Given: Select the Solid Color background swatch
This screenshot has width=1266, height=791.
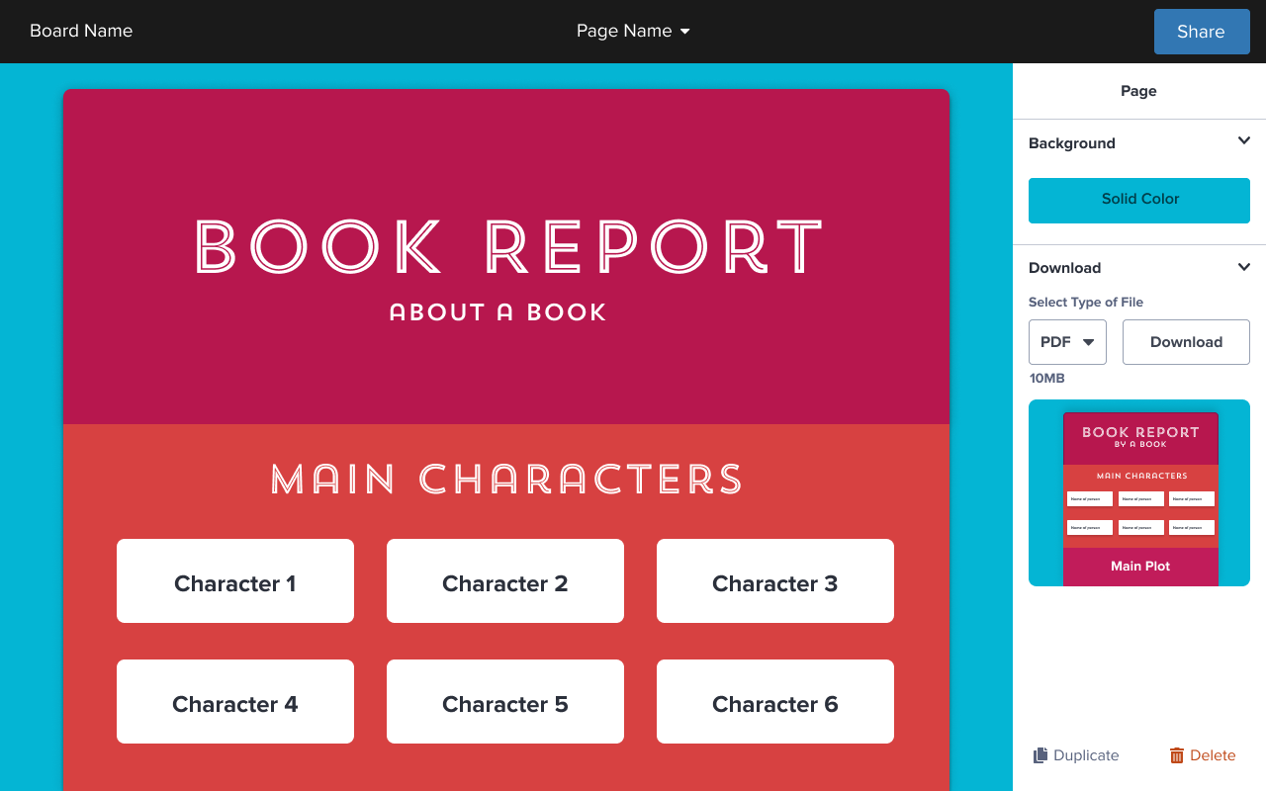Looking at the screenshot, I should pyautogui.click(x=1139, y=200).
